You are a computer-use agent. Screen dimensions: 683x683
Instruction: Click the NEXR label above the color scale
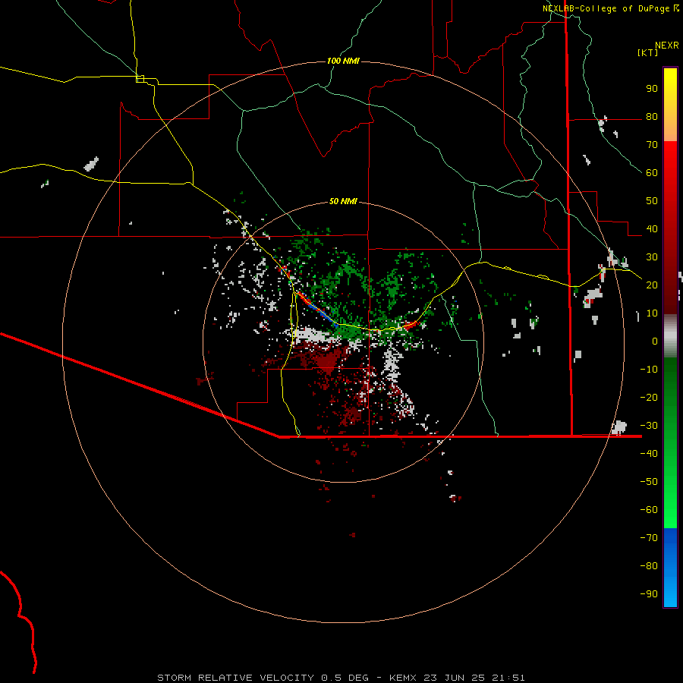(x=667, y=46)
